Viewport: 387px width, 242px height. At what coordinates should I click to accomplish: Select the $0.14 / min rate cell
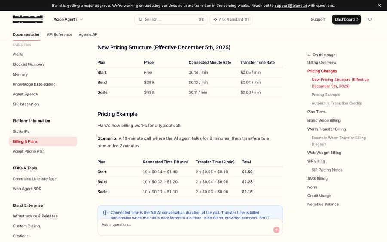pyautogui.click(x=198, y=73)
